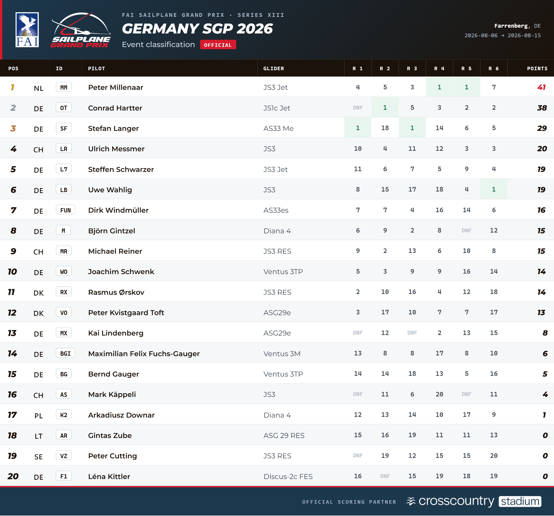Select the R 6 column header
554x516 pixels.
click(494, 68)
